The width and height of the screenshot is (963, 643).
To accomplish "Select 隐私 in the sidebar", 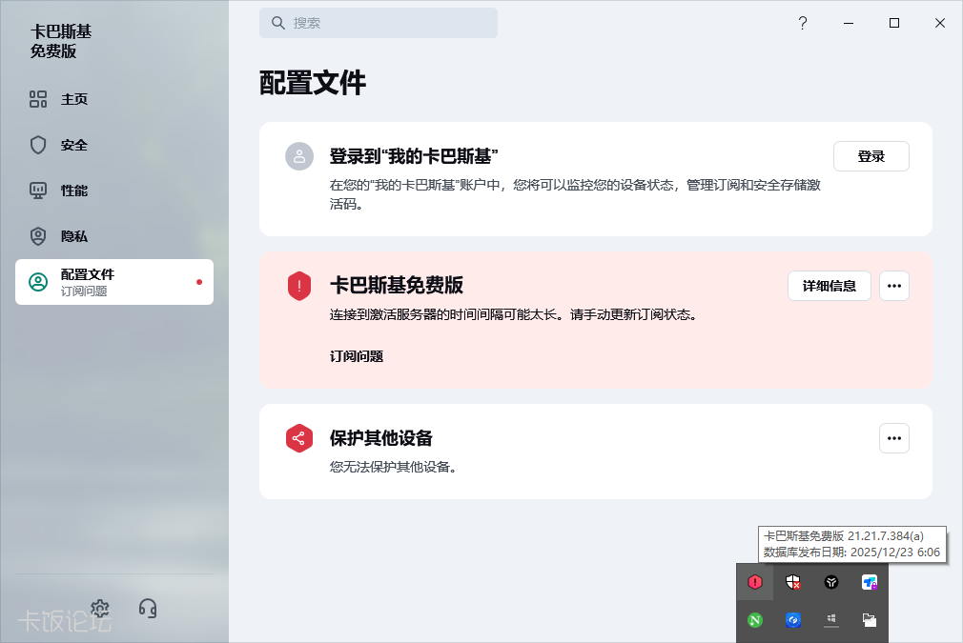I will tap(74, 236).
